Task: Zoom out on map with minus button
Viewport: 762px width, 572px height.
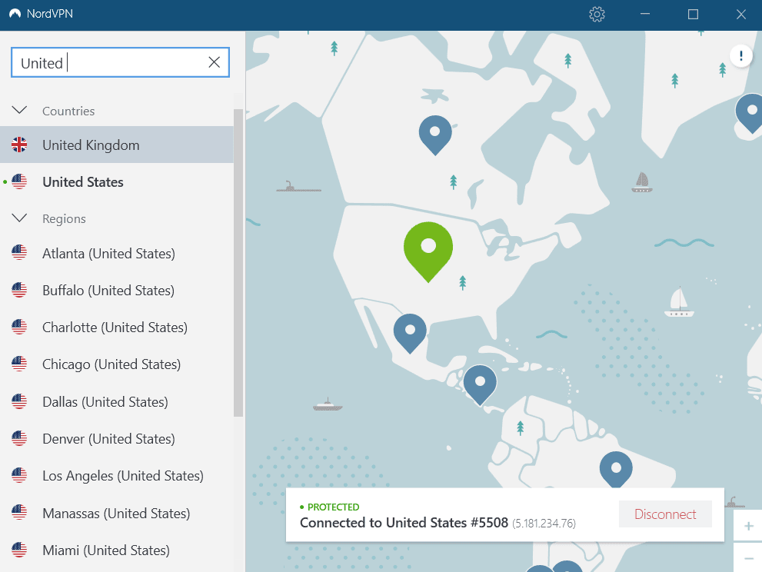Action: 748,558
